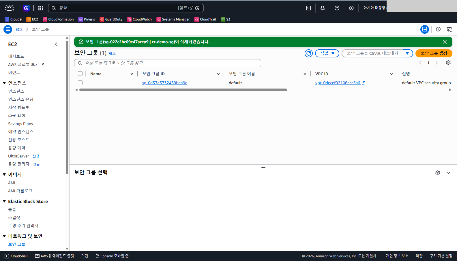Click the table horizontal scrollbar
The height and width of the screenshot is (261, 457).
[x=183, y=90]
